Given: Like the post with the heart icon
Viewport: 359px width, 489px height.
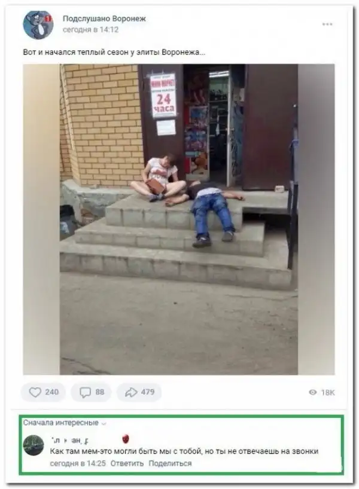Looking at the screenshot, I should 35,392.
